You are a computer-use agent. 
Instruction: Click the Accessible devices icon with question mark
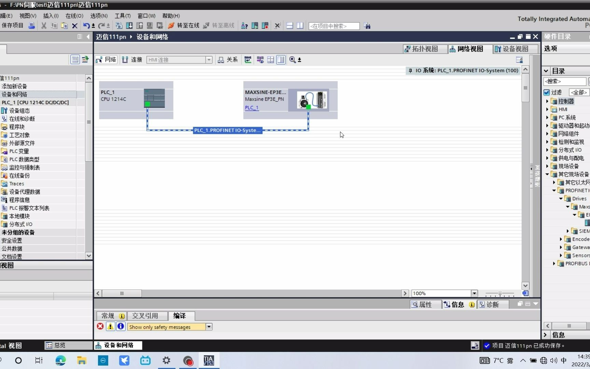tap(244, 26)
